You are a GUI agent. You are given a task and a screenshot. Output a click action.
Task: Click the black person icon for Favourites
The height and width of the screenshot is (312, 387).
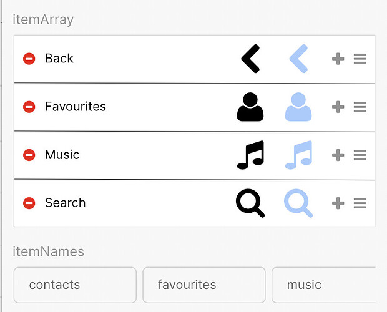click(250, 107)
